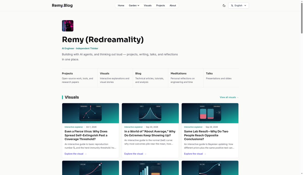The width and height of the screenshot is (303, 175).
Task: Open the About page in the navigation
Action: (173, 6)
